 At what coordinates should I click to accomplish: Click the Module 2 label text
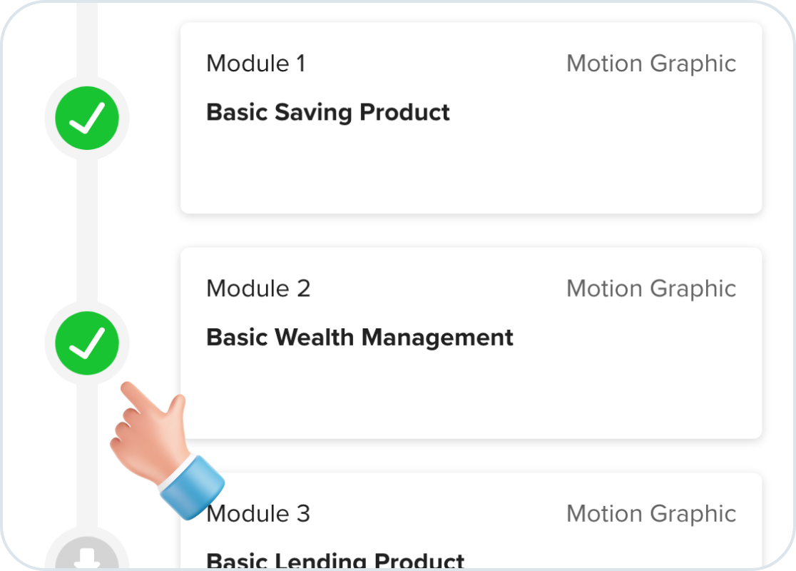click(x=258, y=288)
